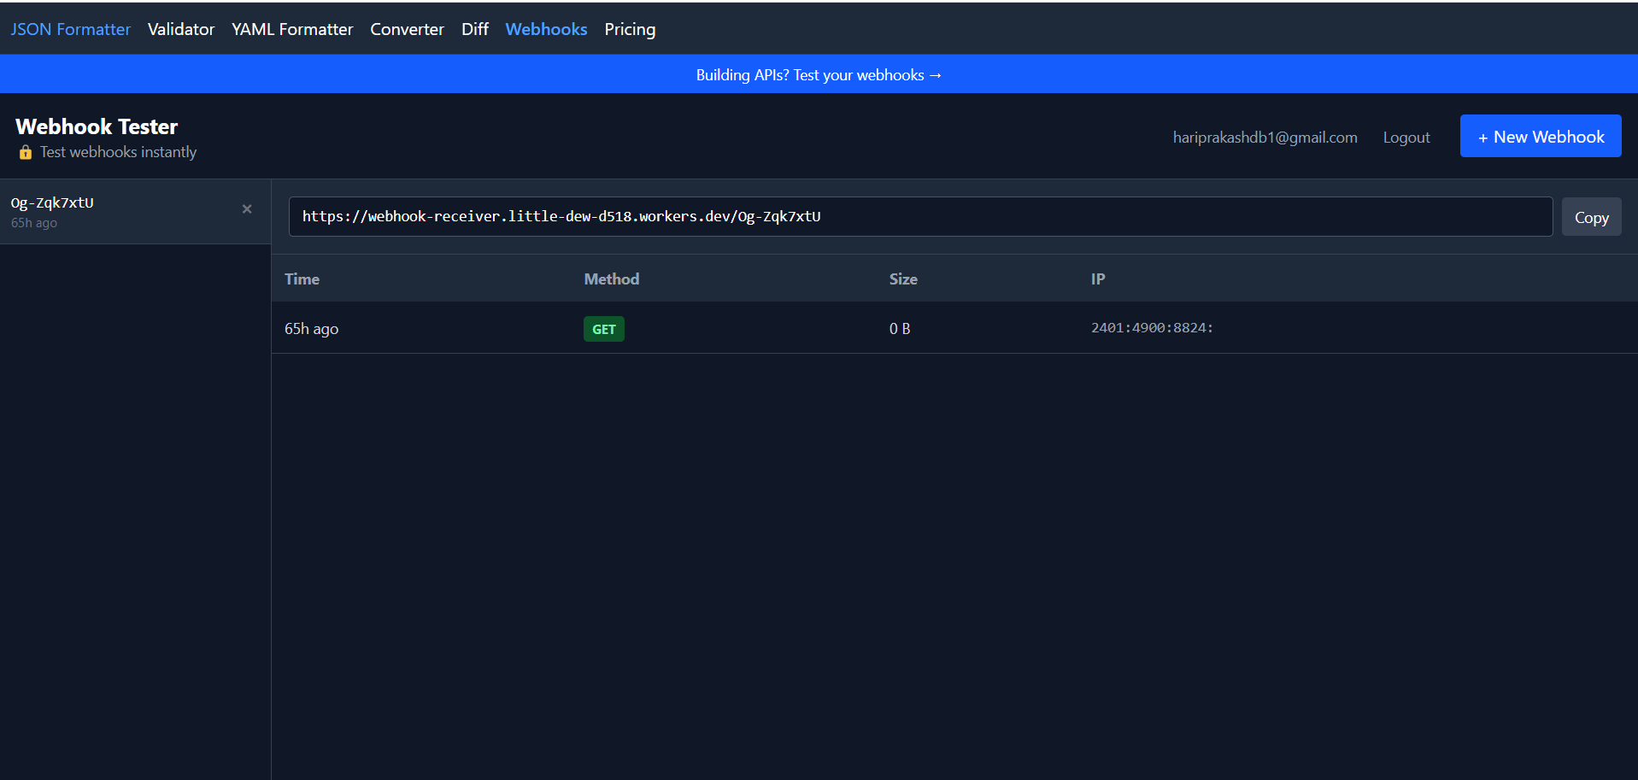
Task: Navigate to the Validator section
Action: click(180, 28)
